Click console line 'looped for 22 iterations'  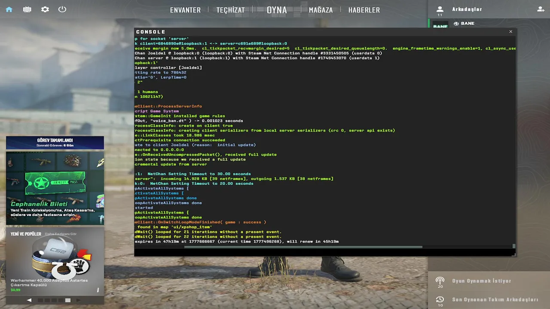pyautogui.click(x=208, y=236)
